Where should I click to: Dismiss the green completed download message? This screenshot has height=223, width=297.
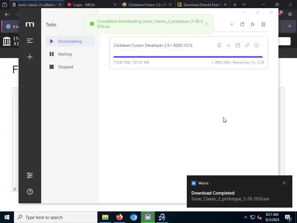pyautogui.click(x=207, y=24)
